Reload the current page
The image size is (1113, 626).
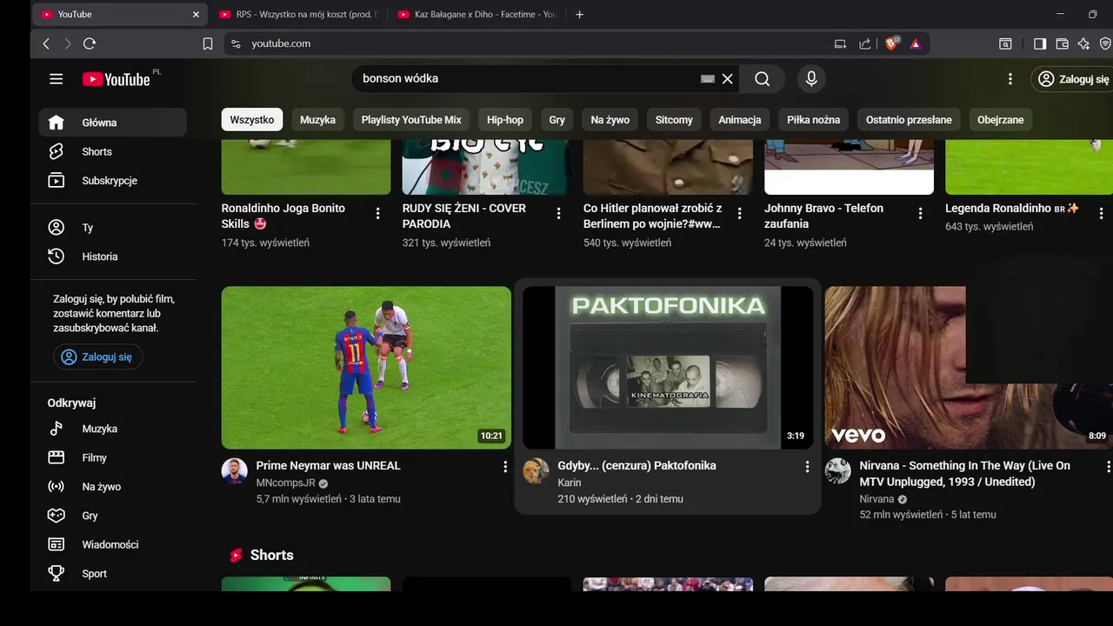[90, 43]
